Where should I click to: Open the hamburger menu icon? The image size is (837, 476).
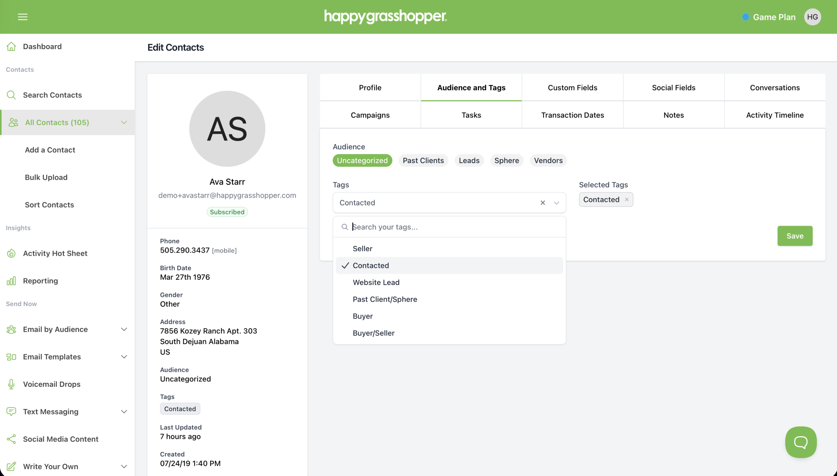click(23, 17)
